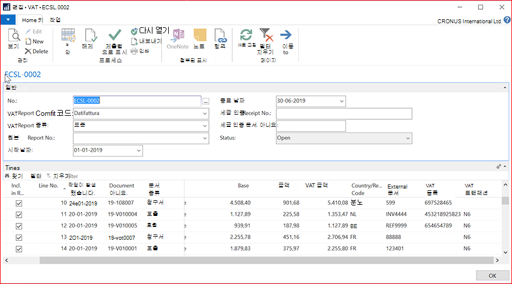Click the Delete X icon
The image size is (512, 284).
tap(28, 51)
